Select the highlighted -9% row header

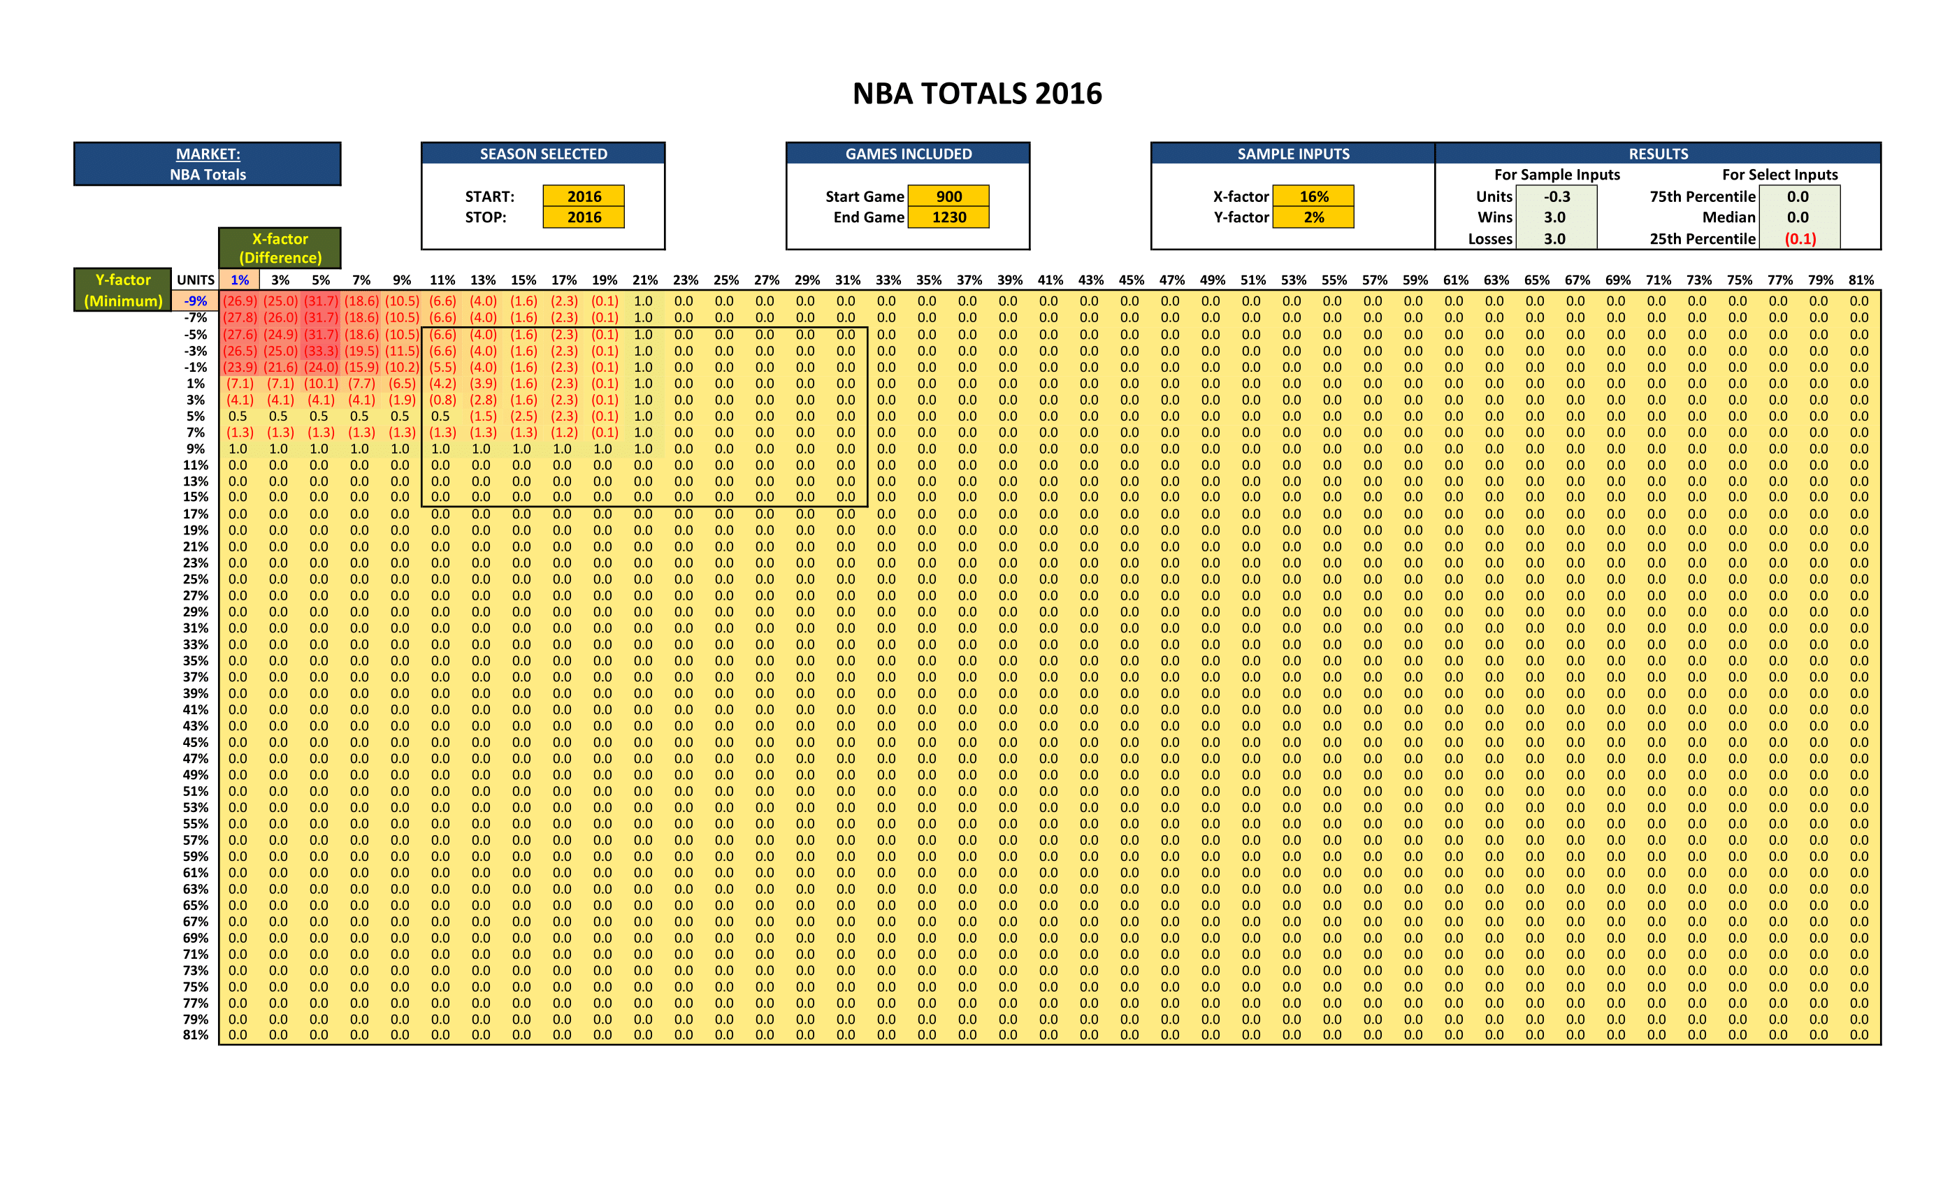click(196, 301)
